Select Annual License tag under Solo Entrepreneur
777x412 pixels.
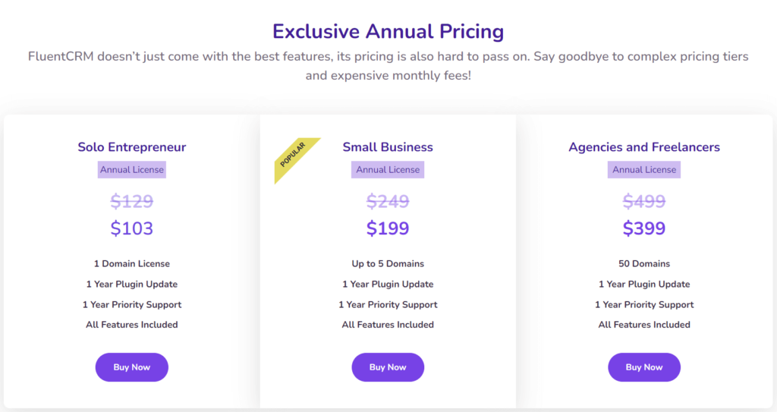132,169
